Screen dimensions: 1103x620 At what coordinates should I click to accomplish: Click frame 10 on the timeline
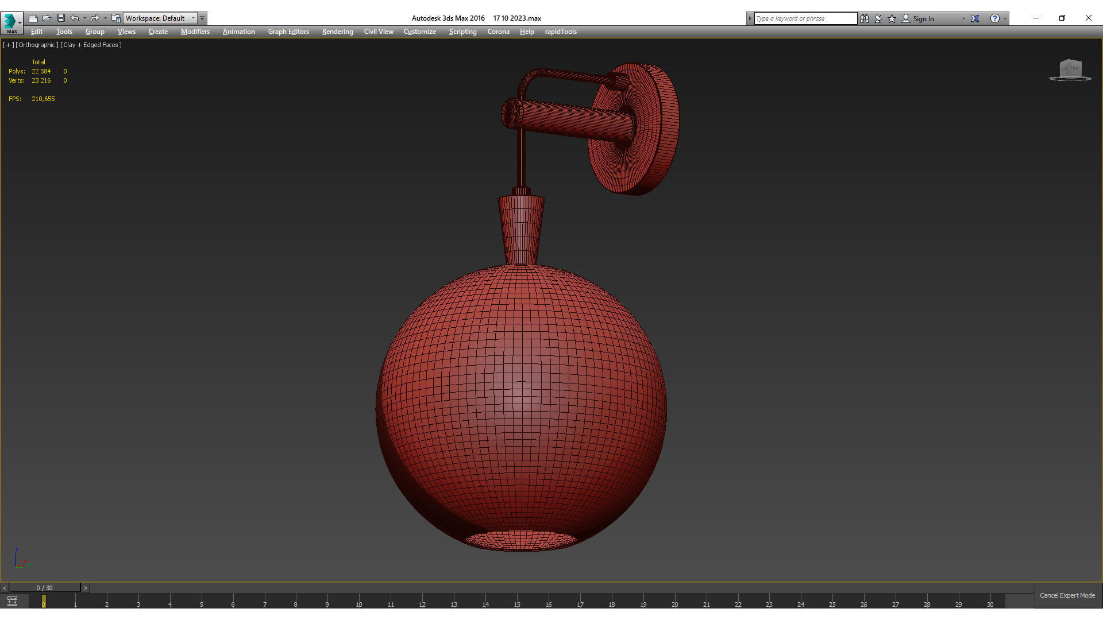click(x=359, y=603)
